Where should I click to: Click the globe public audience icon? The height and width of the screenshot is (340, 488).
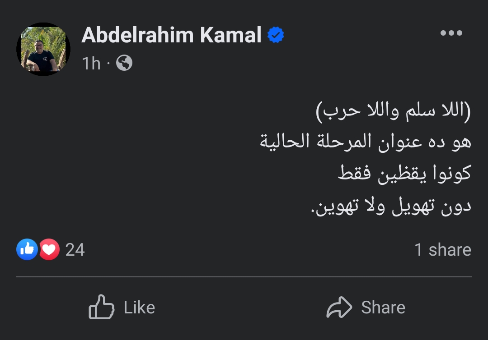(x=124, y=63)
